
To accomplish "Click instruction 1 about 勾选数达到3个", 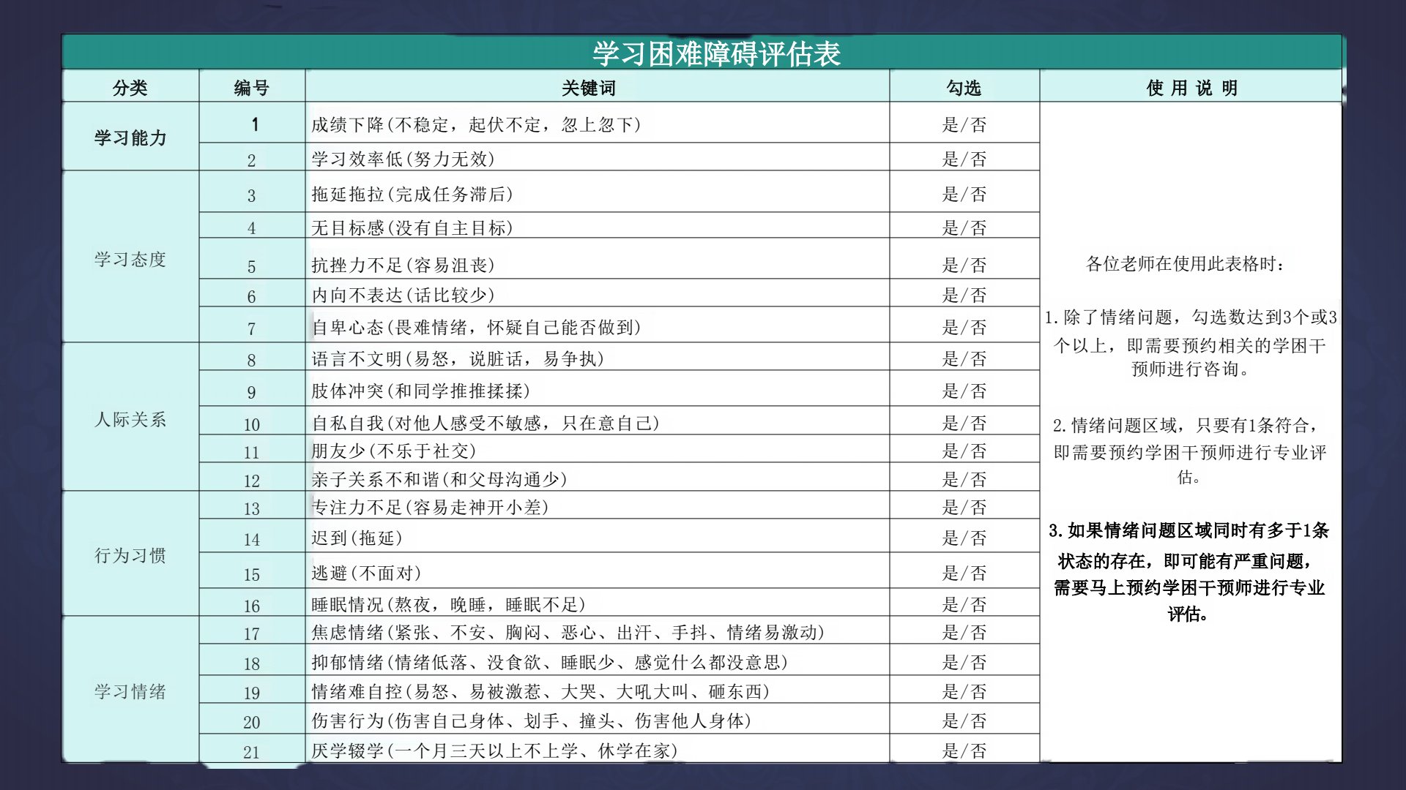I will (x=1191, y=342).
